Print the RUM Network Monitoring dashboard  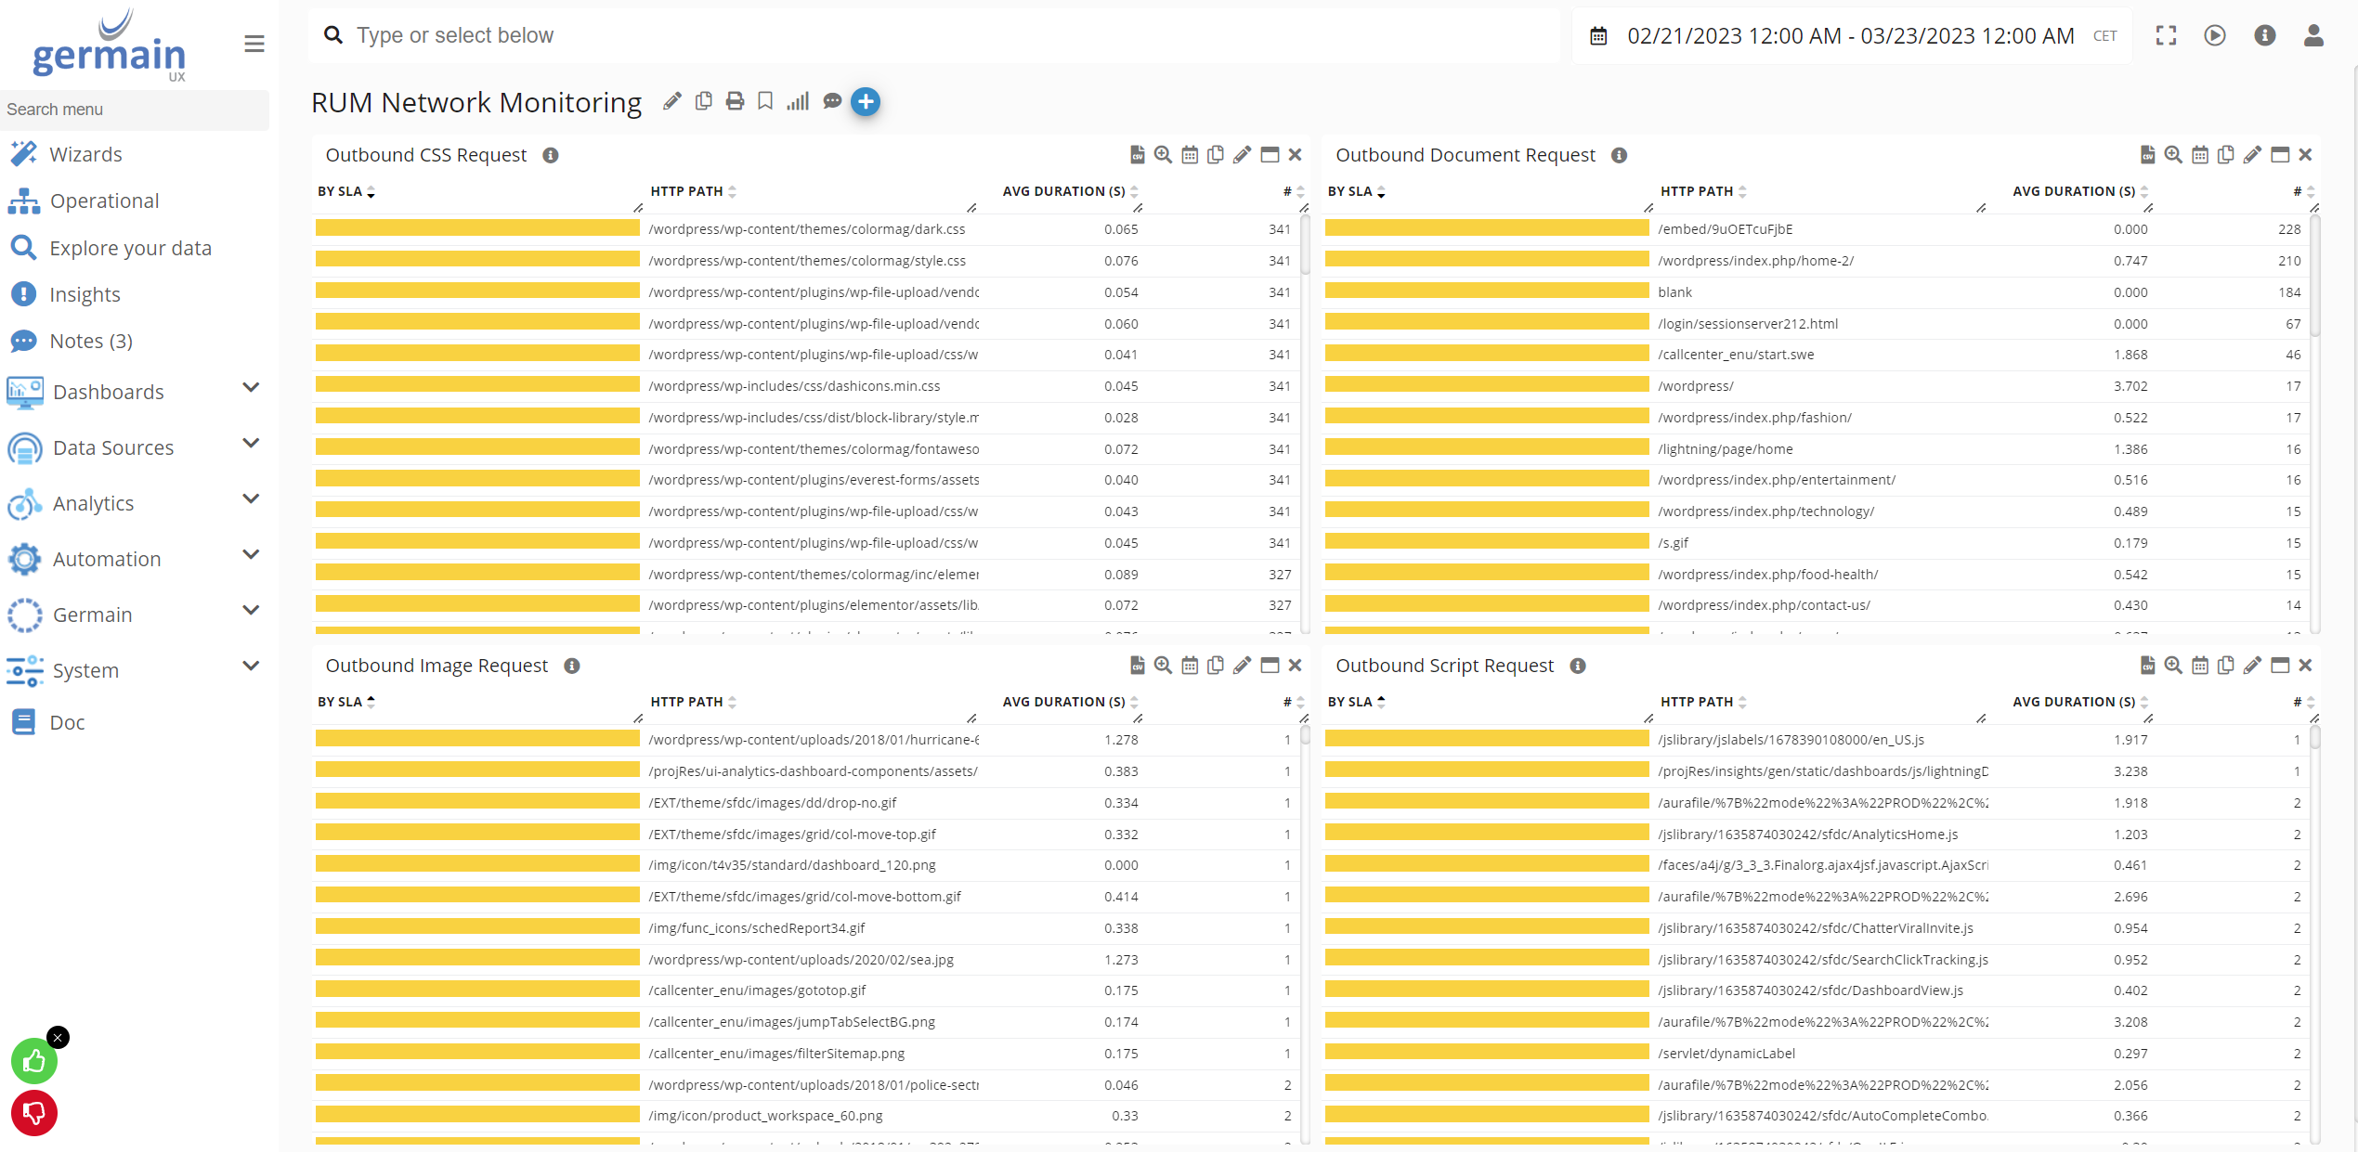[734, 101]
